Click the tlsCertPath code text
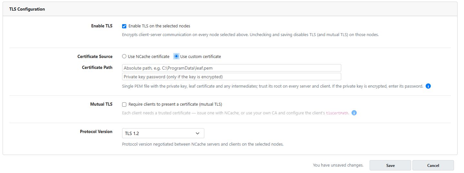The width and height of the screenshot is (464, 173). (x=337, y=113)
